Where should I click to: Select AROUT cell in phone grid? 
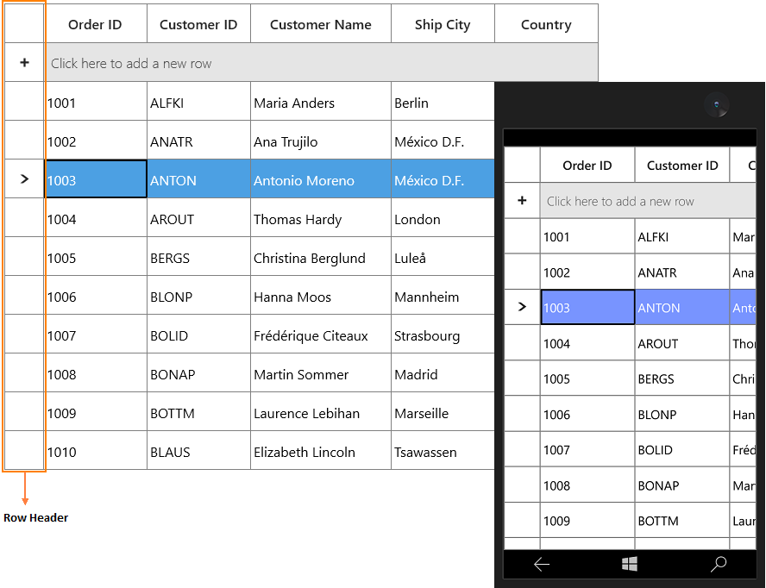pyautogui.click(x=682, y=343)
